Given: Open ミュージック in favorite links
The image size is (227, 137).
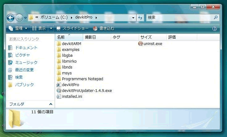Looking at the screenshot, I should [26, 62].
